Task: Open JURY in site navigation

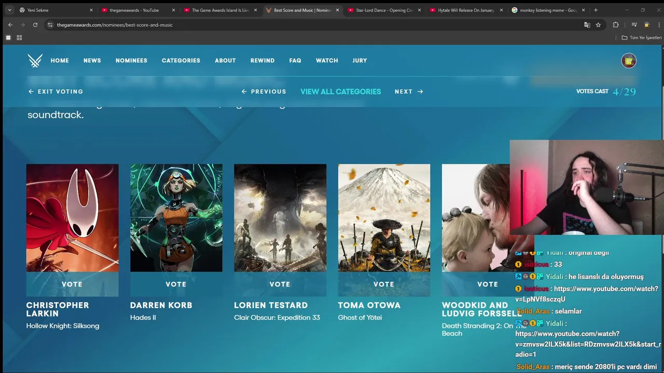Action: click(x=359, y=61)
